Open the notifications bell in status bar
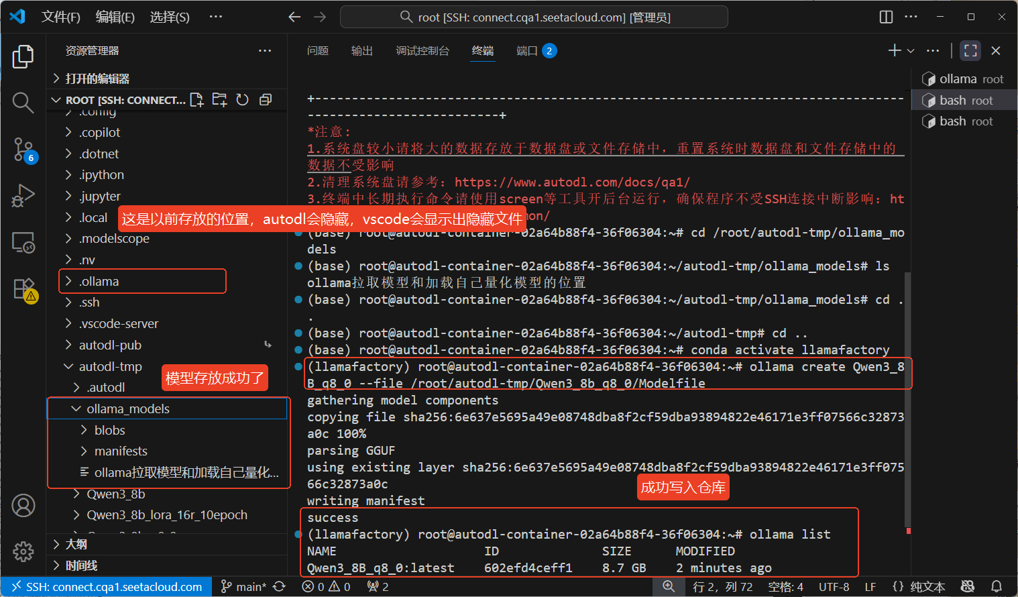Viewport: 1018px width, 597px height. (997, 587)
